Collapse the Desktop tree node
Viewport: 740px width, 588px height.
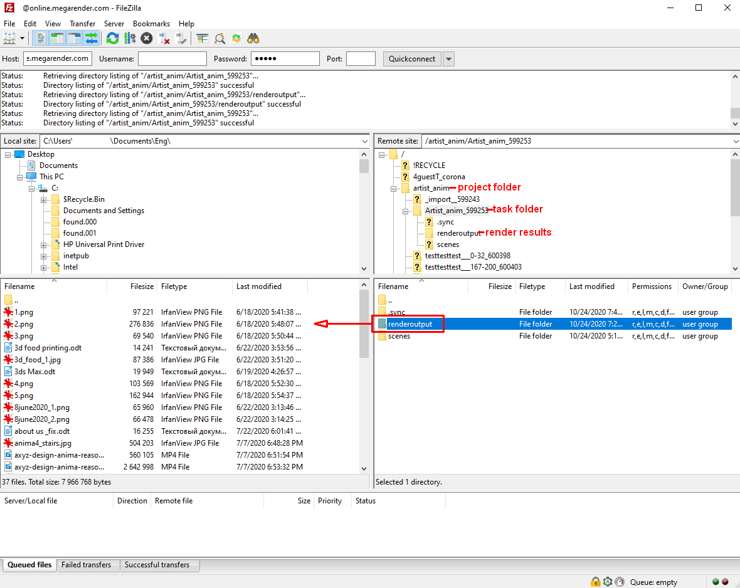point(8,155)
